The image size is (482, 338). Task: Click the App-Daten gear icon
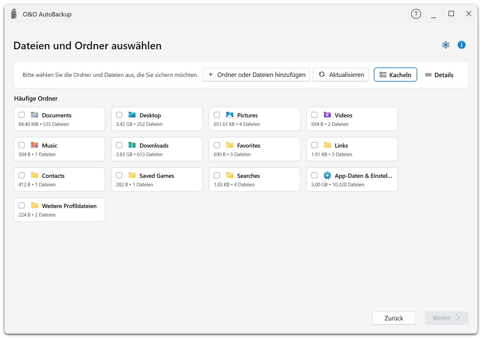pos(327,175)
